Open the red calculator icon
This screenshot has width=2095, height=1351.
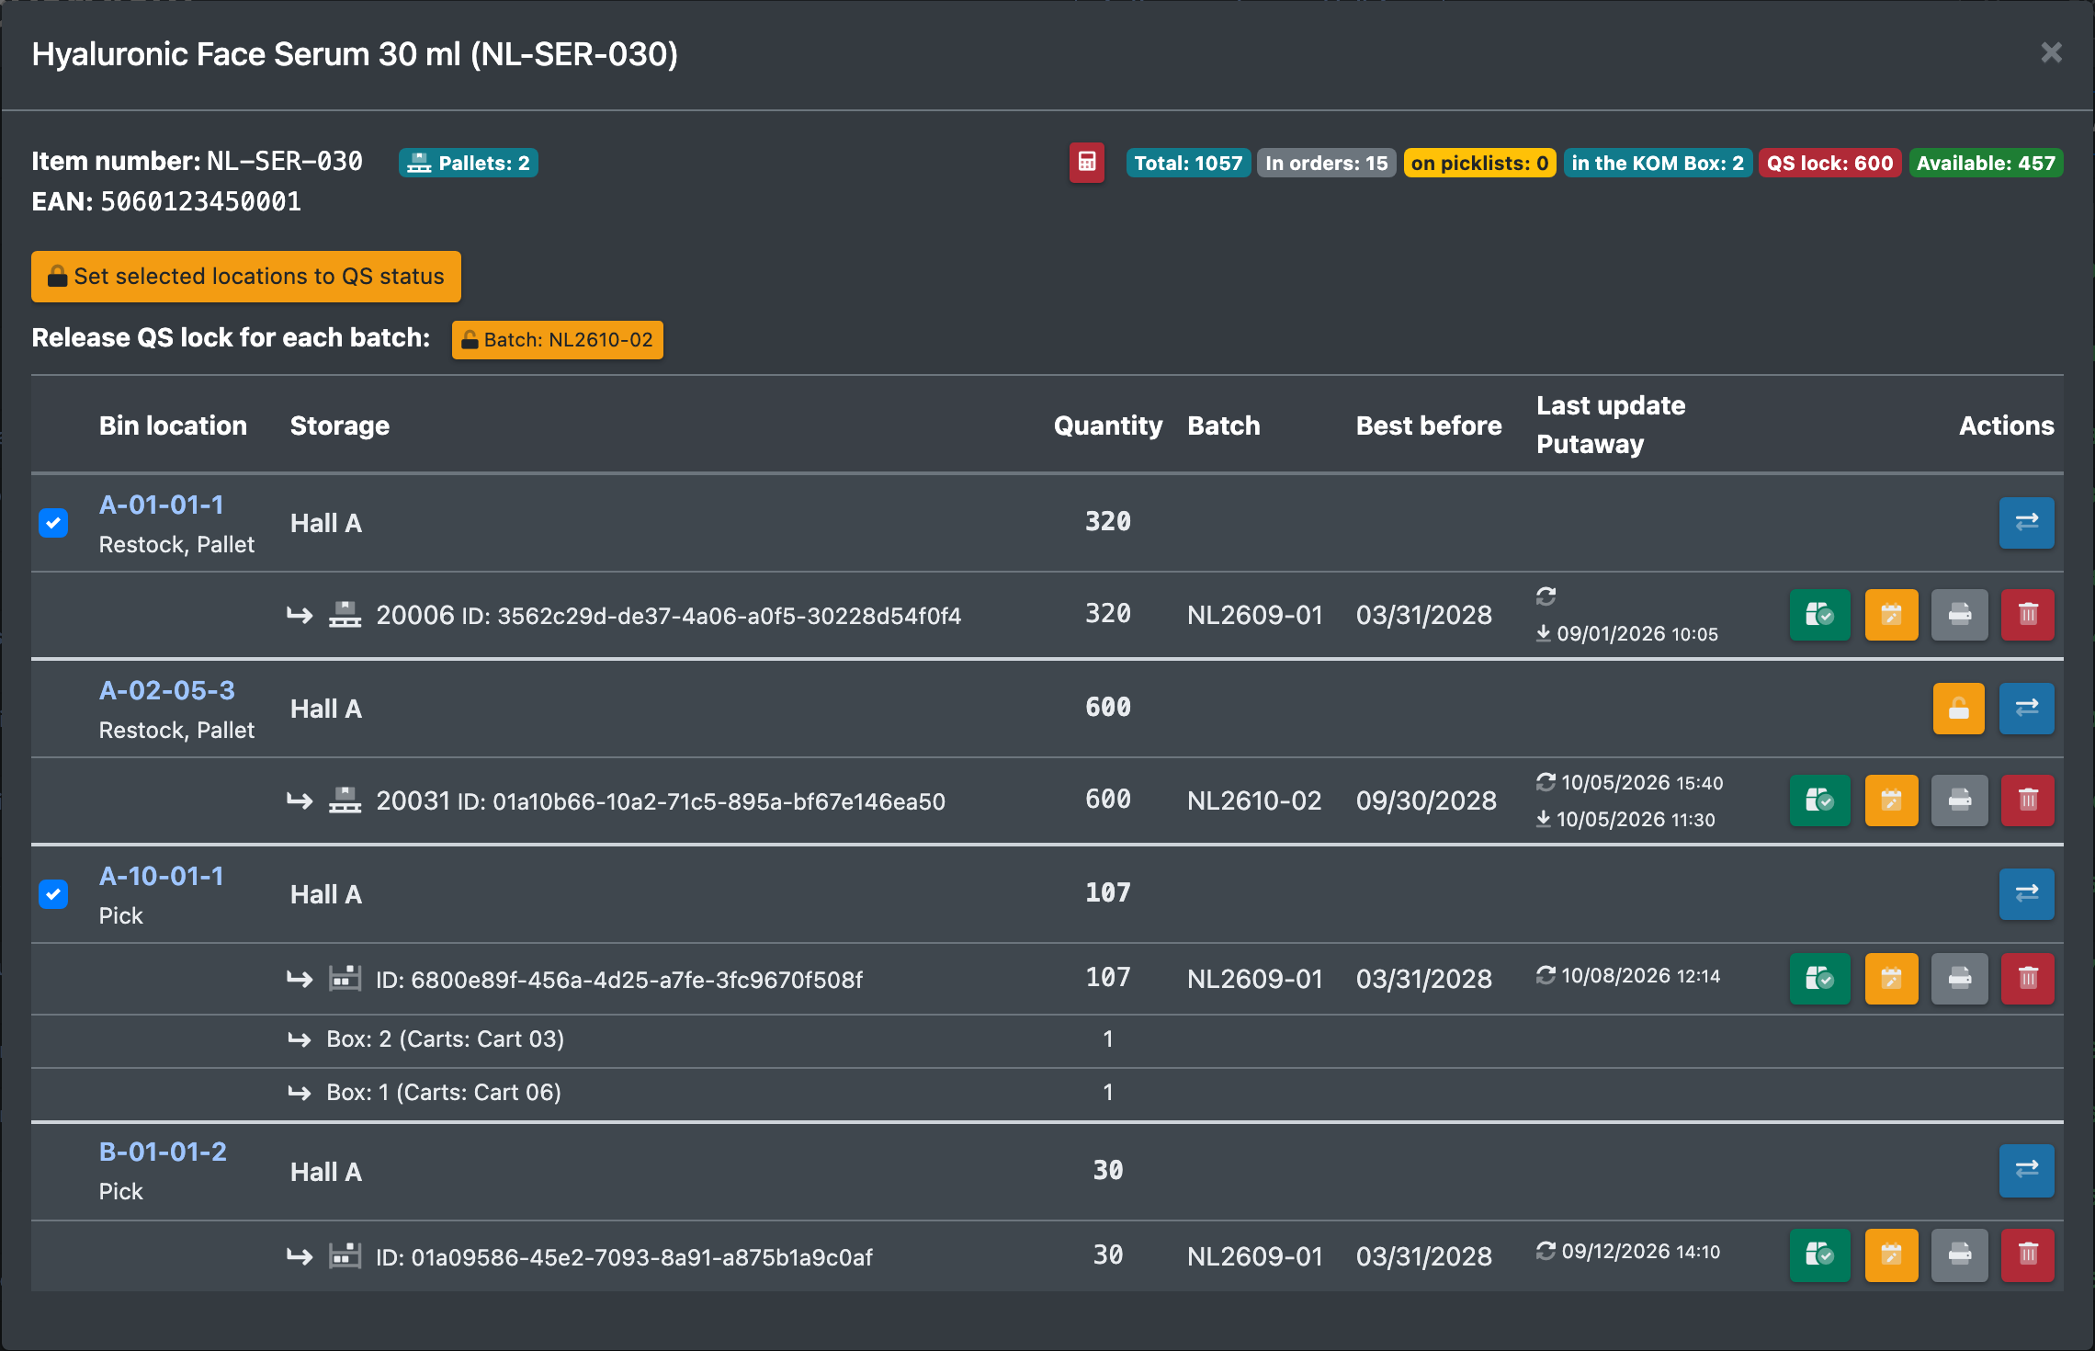click(x=1086, y=163)
